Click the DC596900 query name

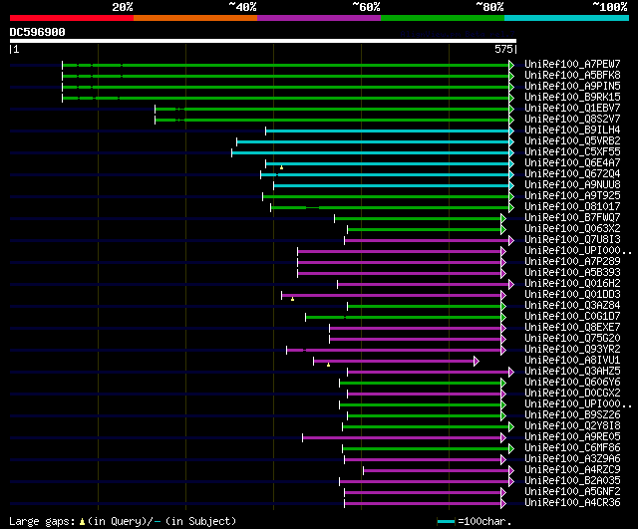point(37,33)
